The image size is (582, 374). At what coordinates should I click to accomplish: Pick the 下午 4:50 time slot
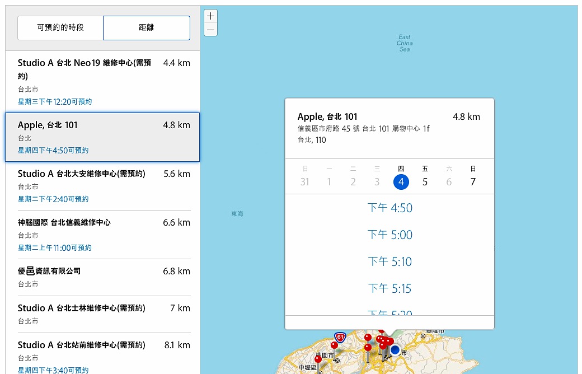(389, 208)
